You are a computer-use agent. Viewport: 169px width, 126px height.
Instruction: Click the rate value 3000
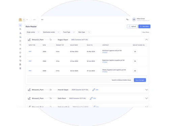coord(44,71)
